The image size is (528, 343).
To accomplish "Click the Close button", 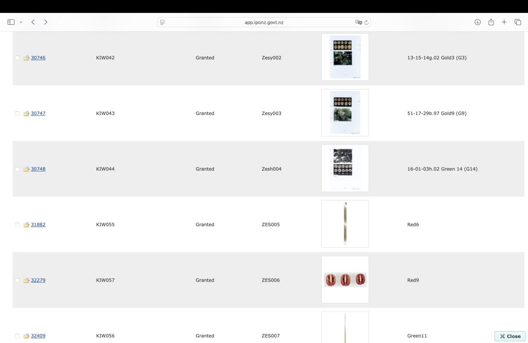I will click(510, 336).
